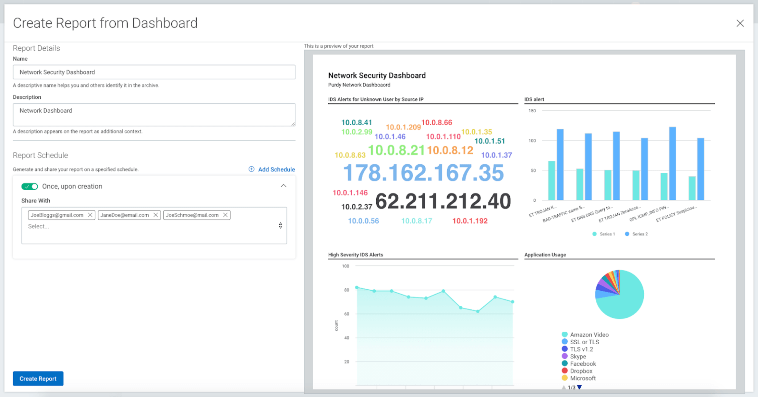Click 10.0.2.99 in the word cloud

pos(357,132)
